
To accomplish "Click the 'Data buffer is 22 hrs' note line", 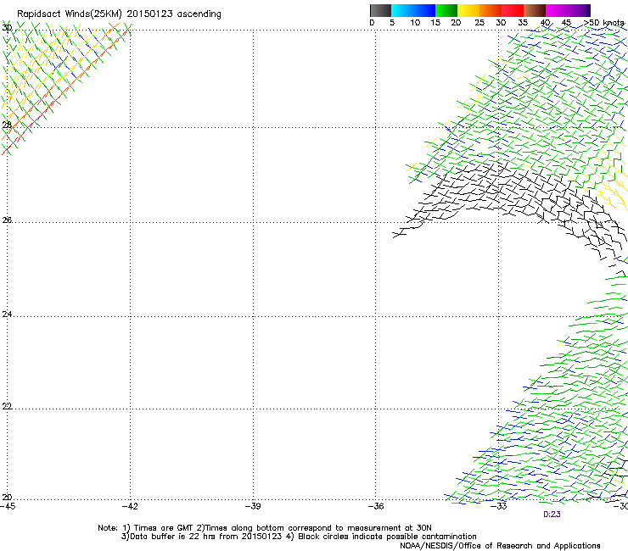I will tap(299, 537).
